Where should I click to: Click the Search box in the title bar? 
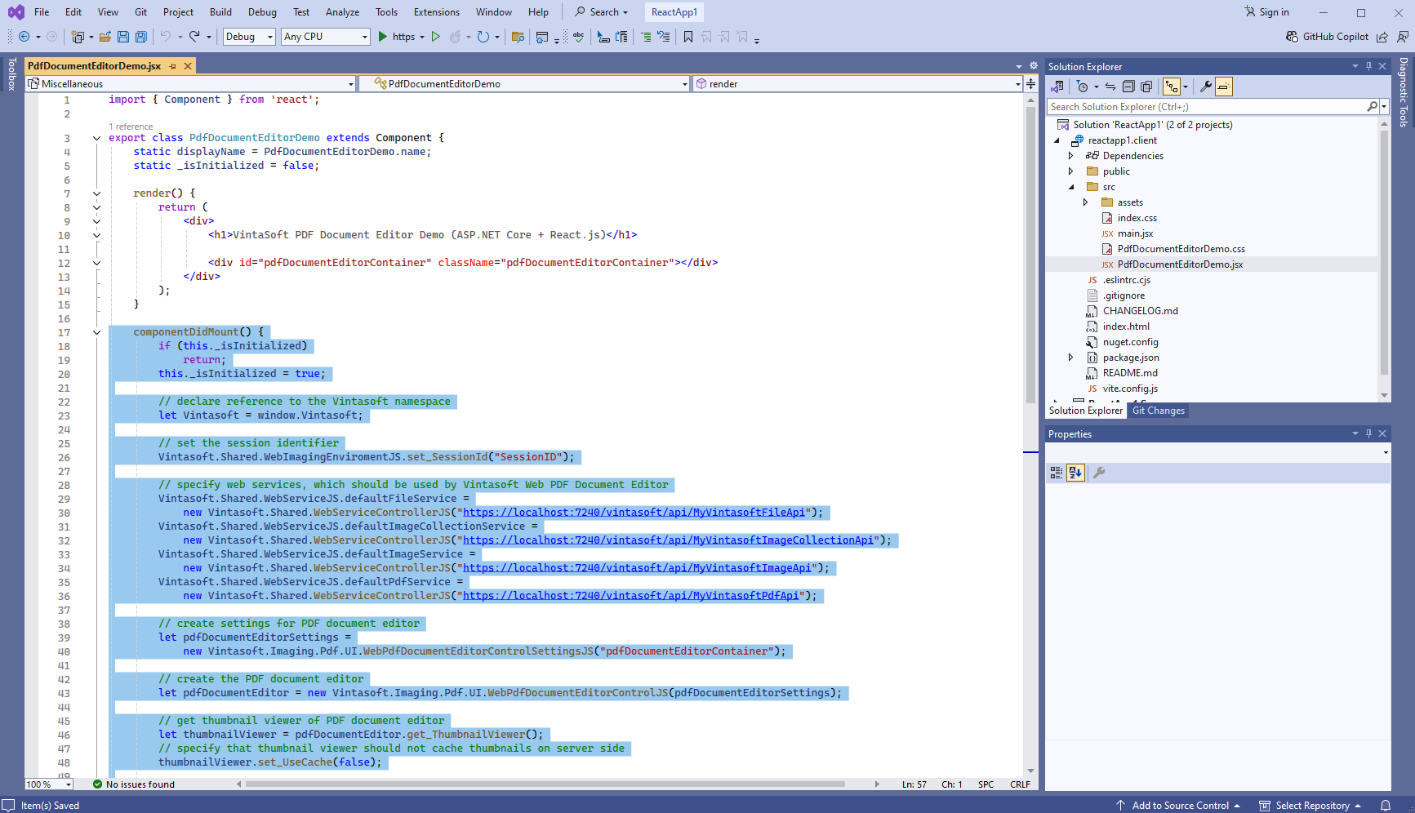[x=602, y=12]
